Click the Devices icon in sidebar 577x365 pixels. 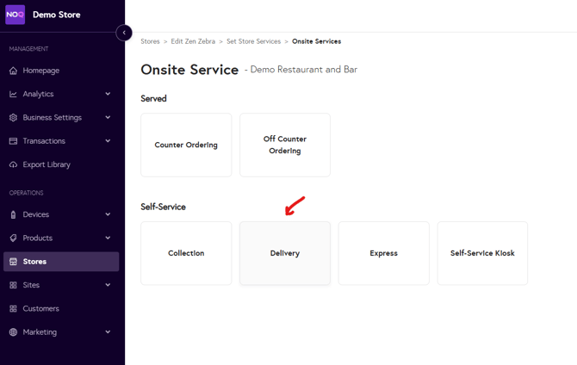13,214
